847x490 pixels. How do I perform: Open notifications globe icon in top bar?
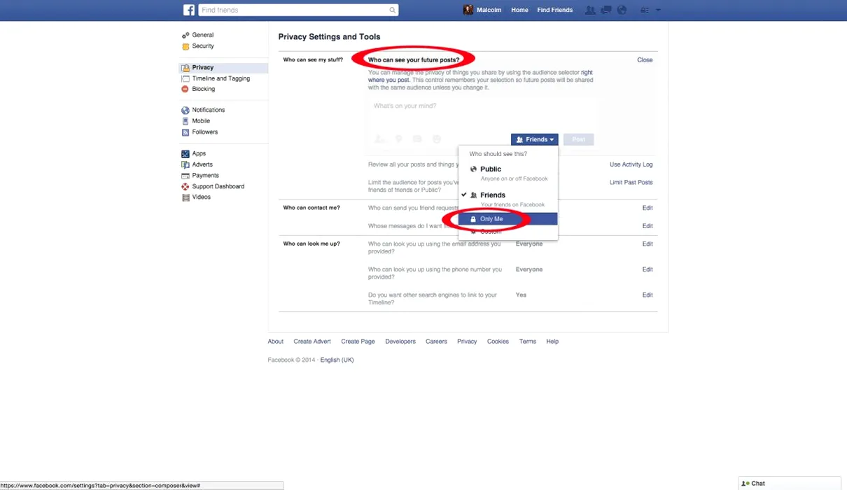(x=622, y=10)
